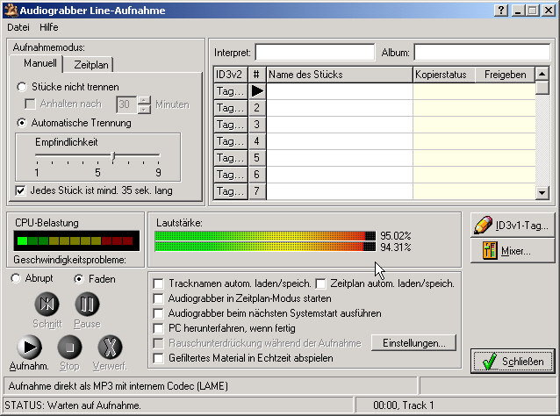Click the track list scroll down arrow
The width and height of the screenshot is (560, 416).
pos(542,193)
